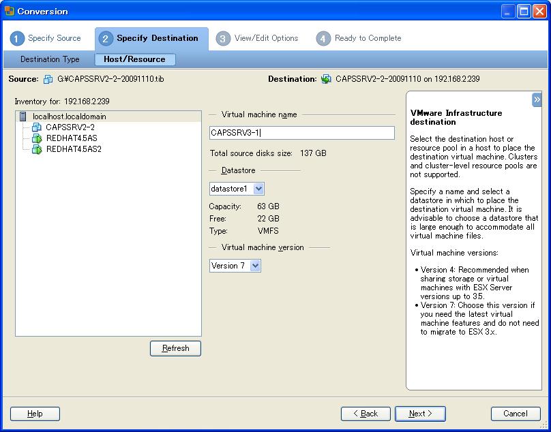Switch to Destination Type sub-tab
551x432 pixels.
click(x=50, y=59)
